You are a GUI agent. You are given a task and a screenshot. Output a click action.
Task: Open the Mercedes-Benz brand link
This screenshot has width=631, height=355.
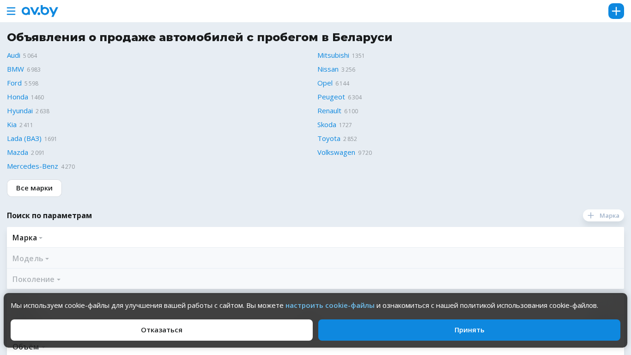(32, 166)
